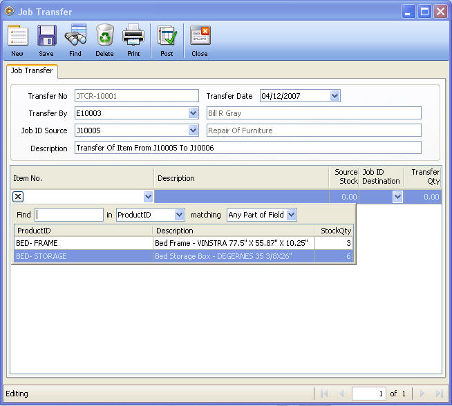Image resolution: width=452 pixels, height=406 pixels.
Task: Click lookup list Description column header
Action: point(234,231)
